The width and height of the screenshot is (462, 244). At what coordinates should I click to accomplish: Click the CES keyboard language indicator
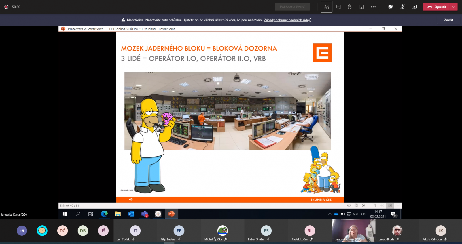[364, 214]
